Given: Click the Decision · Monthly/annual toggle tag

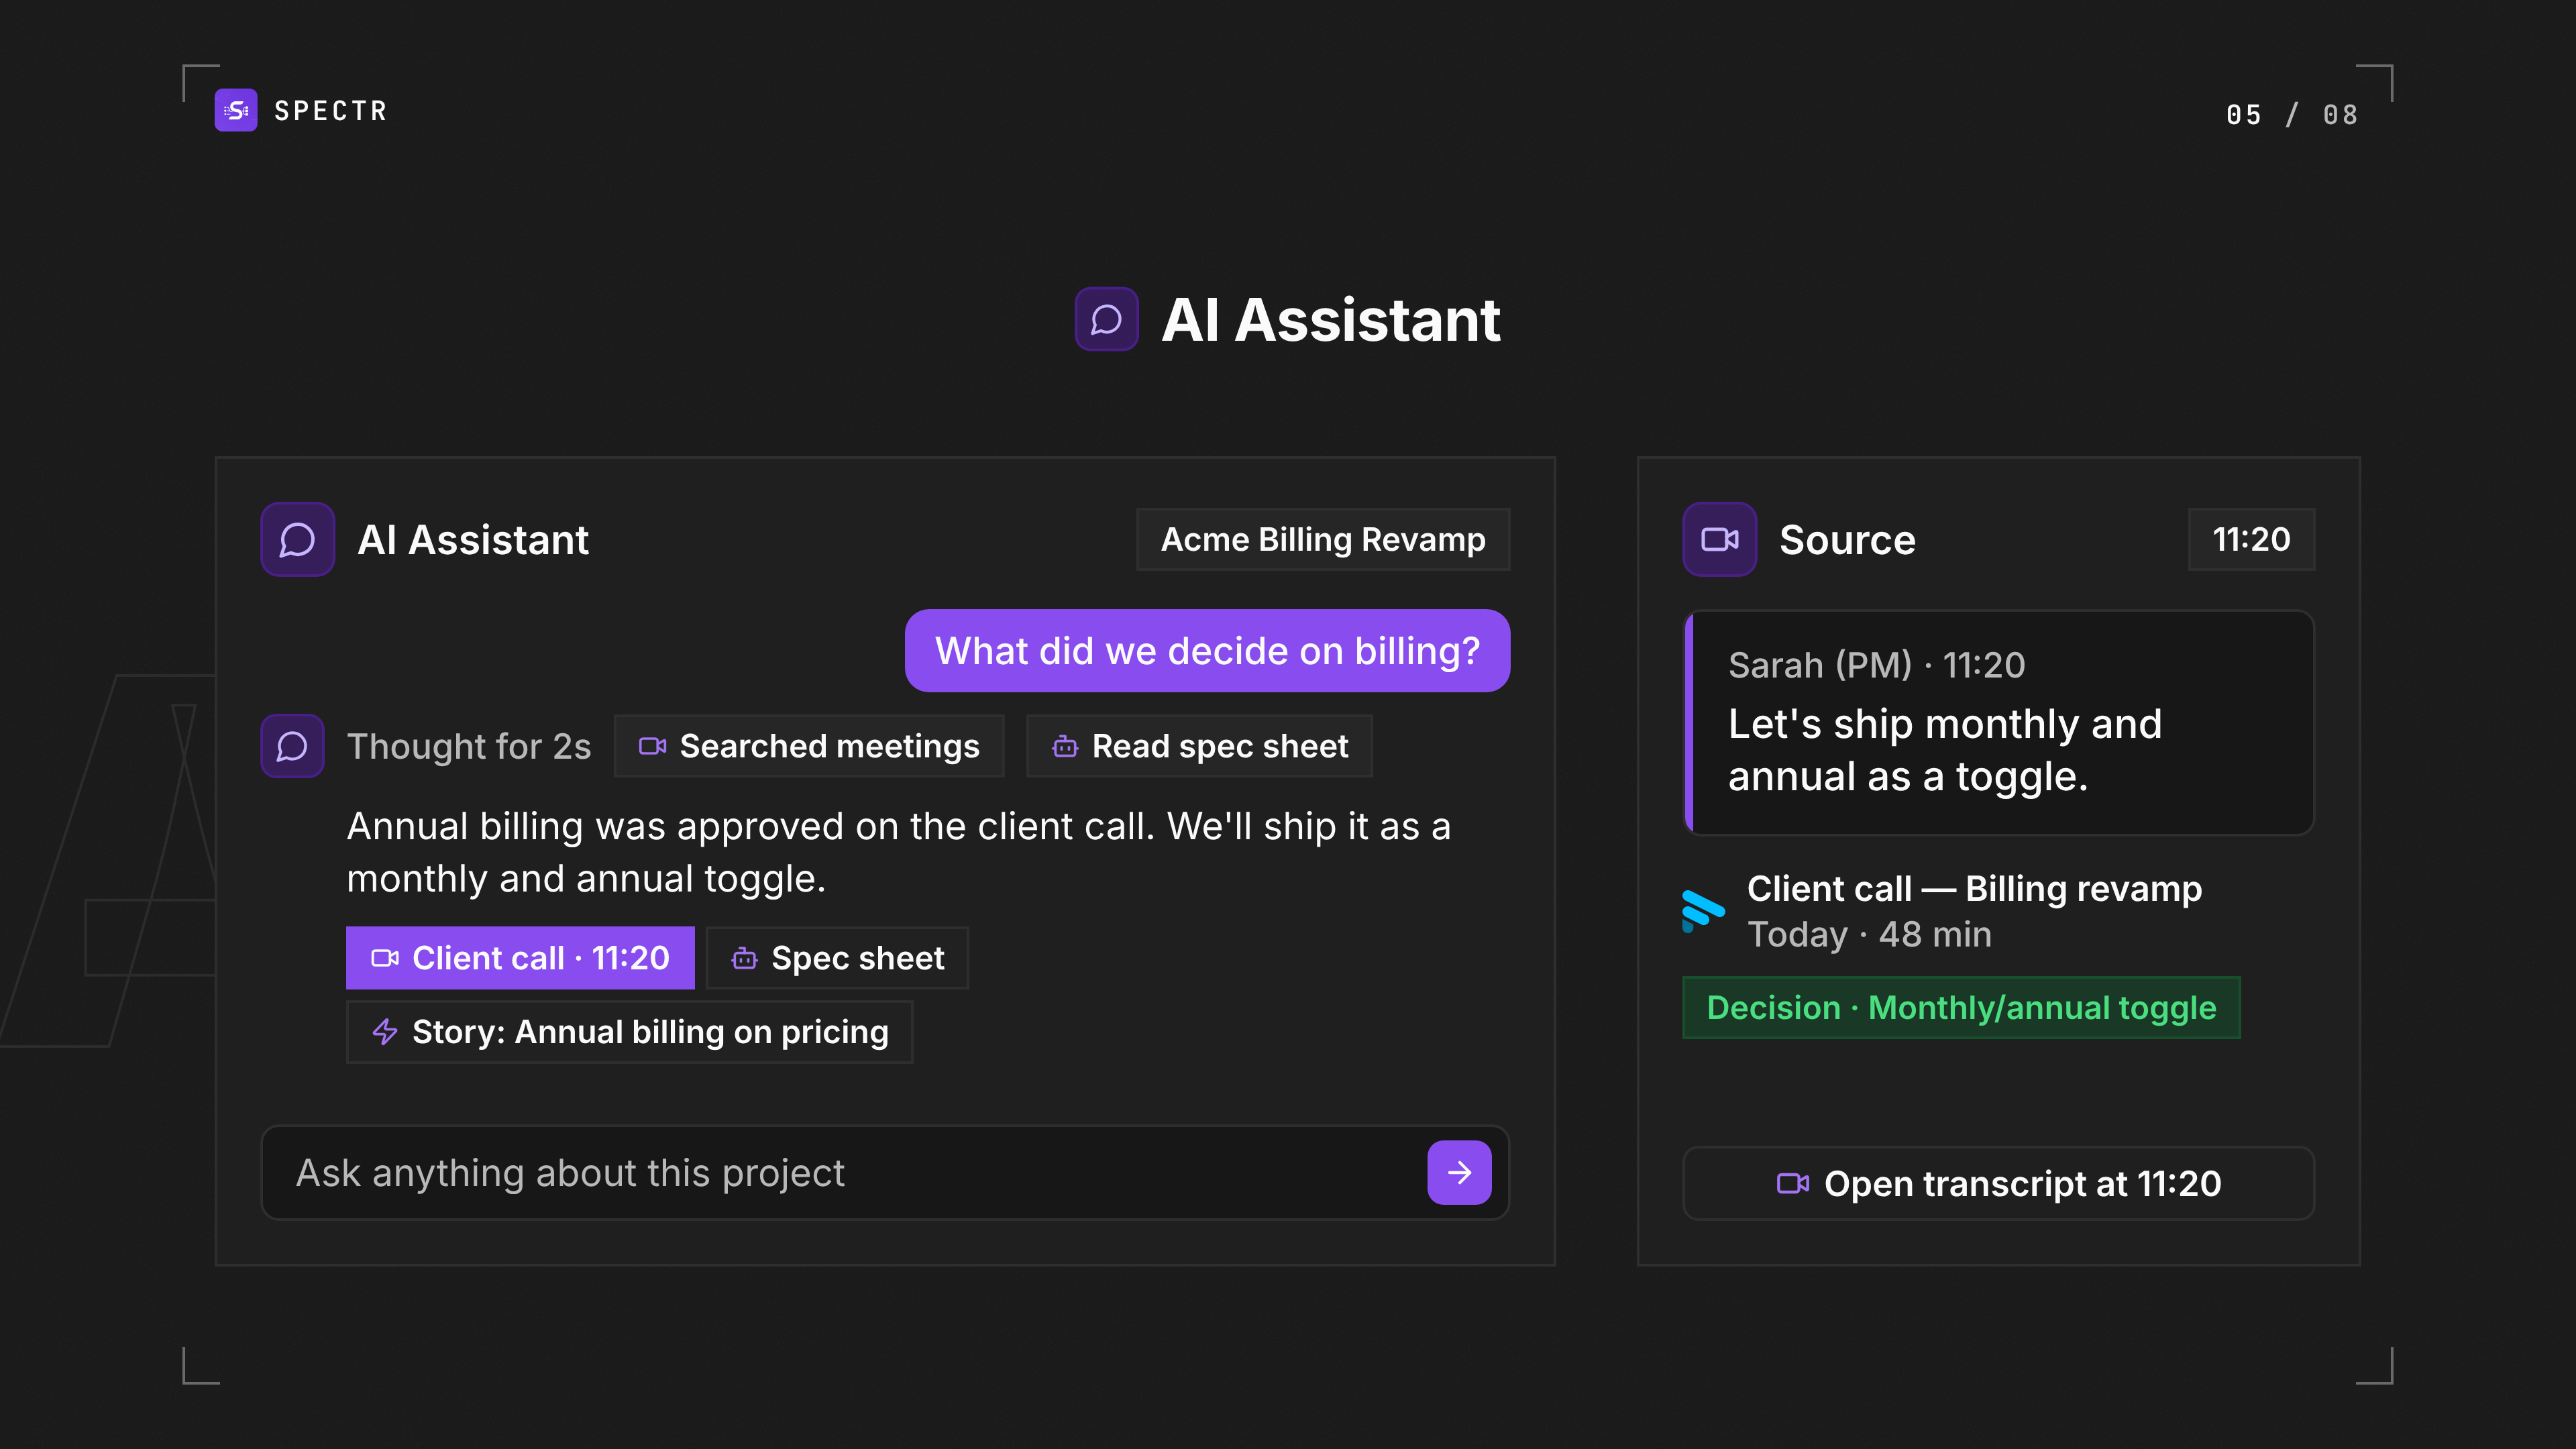Looking at the screenshot, I should tap(1961, 1008).
